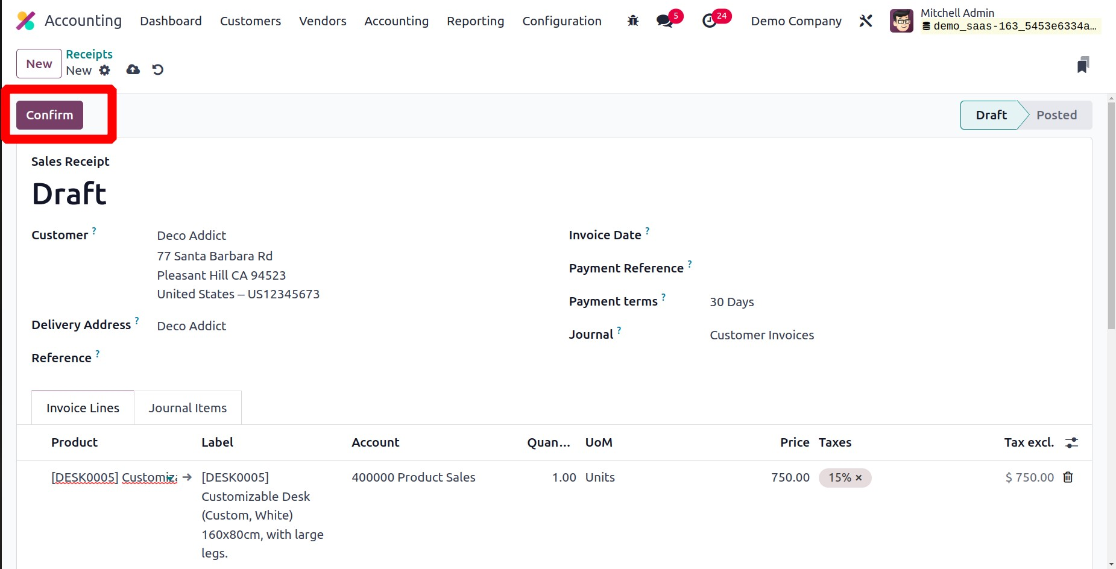Click the debug bug icon
The height and width of the screenshot is (569, 1116).
point(632,21)
